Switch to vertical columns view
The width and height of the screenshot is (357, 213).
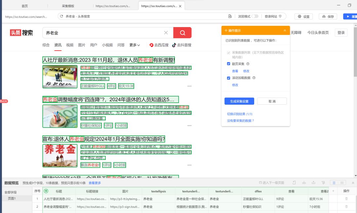coord(342,183)
